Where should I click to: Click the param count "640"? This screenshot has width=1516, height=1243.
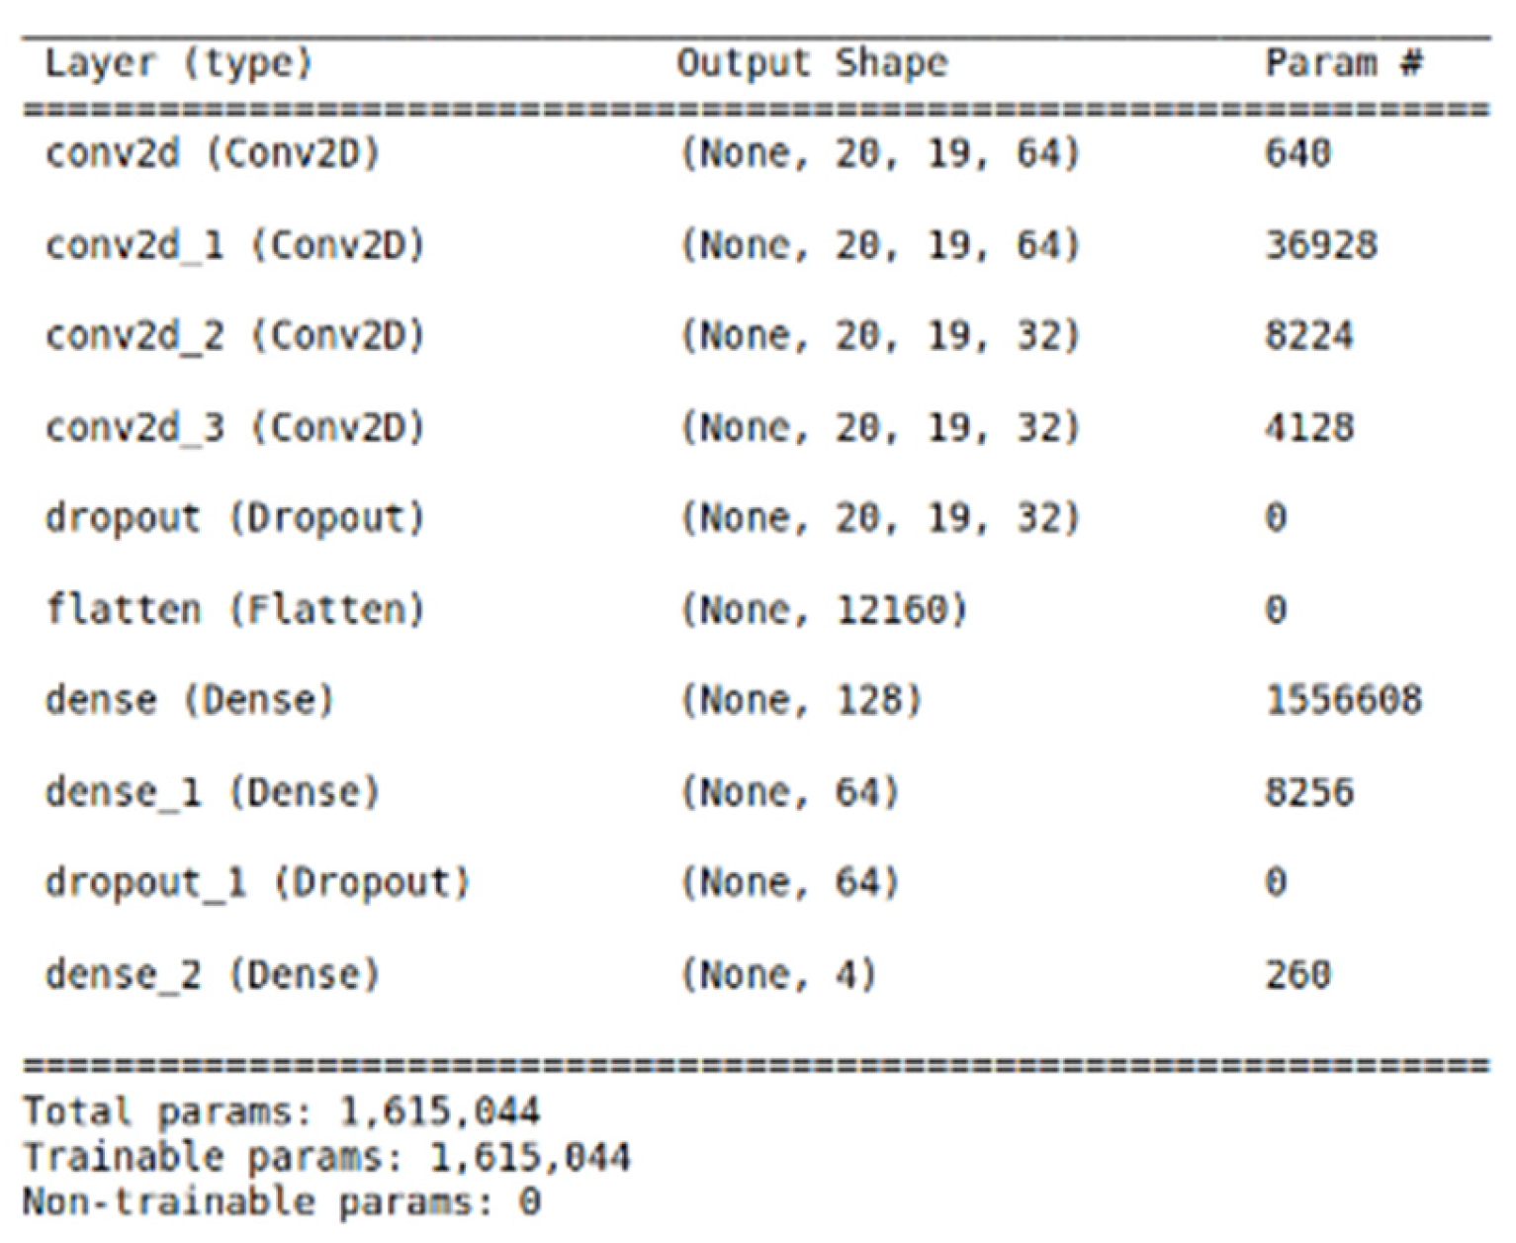(x=1298, y=154)
